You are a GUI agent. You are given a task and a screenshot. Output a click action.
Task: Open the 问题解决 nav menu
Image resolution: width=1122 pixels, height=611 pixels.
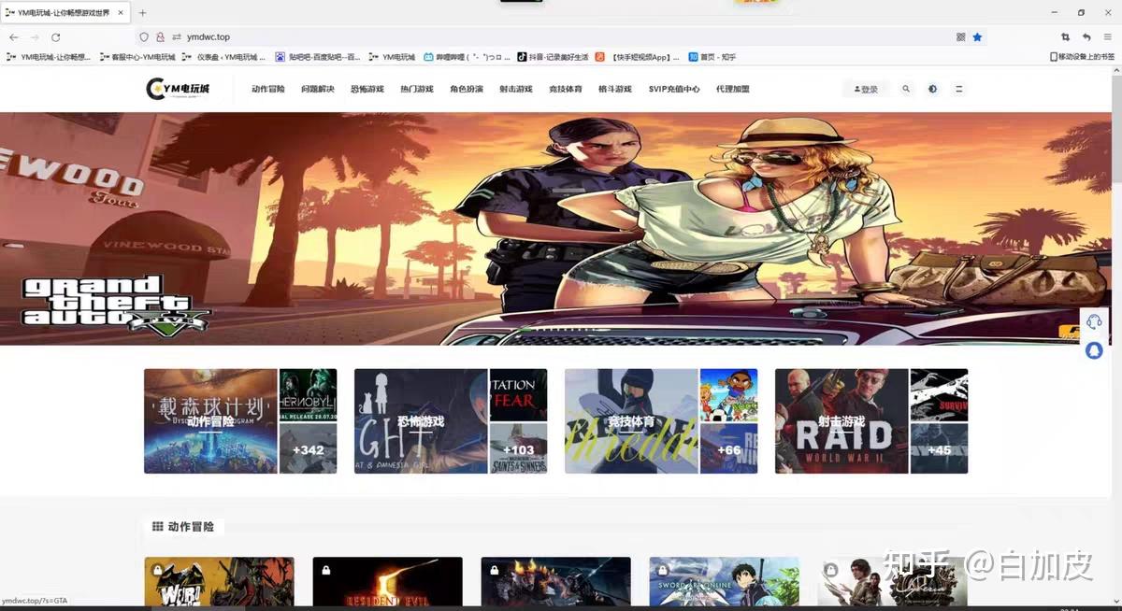(318, 89)
